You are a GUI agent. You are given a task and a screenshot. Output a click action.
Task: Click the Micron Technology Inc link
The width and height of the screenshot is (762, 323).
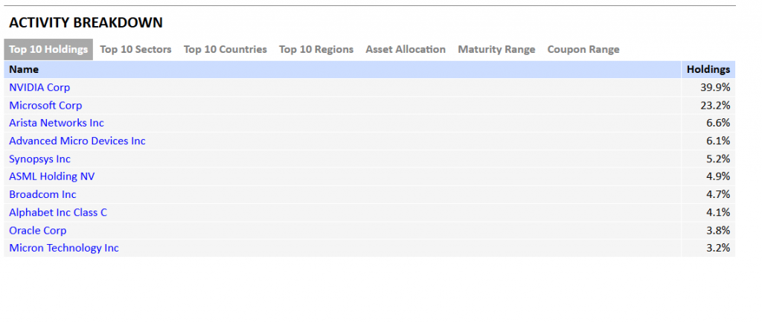click(x=64, y=248)
